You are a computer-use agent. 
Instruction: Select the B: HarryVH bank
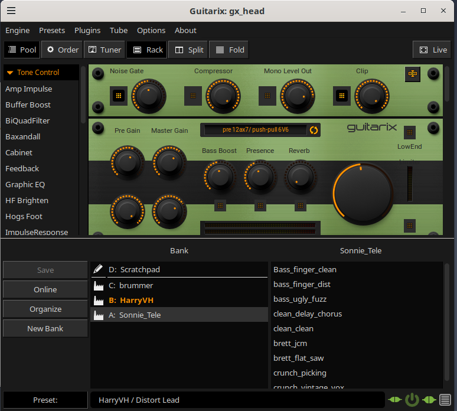(179, 300)
